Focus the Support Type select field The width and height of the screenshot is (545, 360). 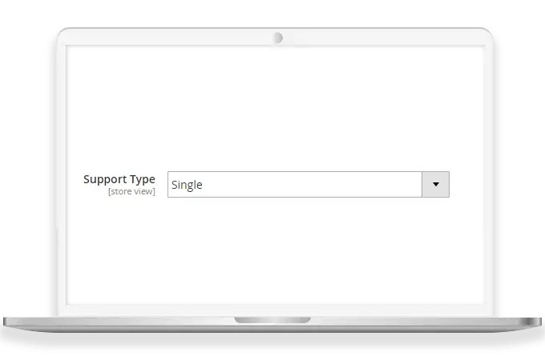(309, 184)
